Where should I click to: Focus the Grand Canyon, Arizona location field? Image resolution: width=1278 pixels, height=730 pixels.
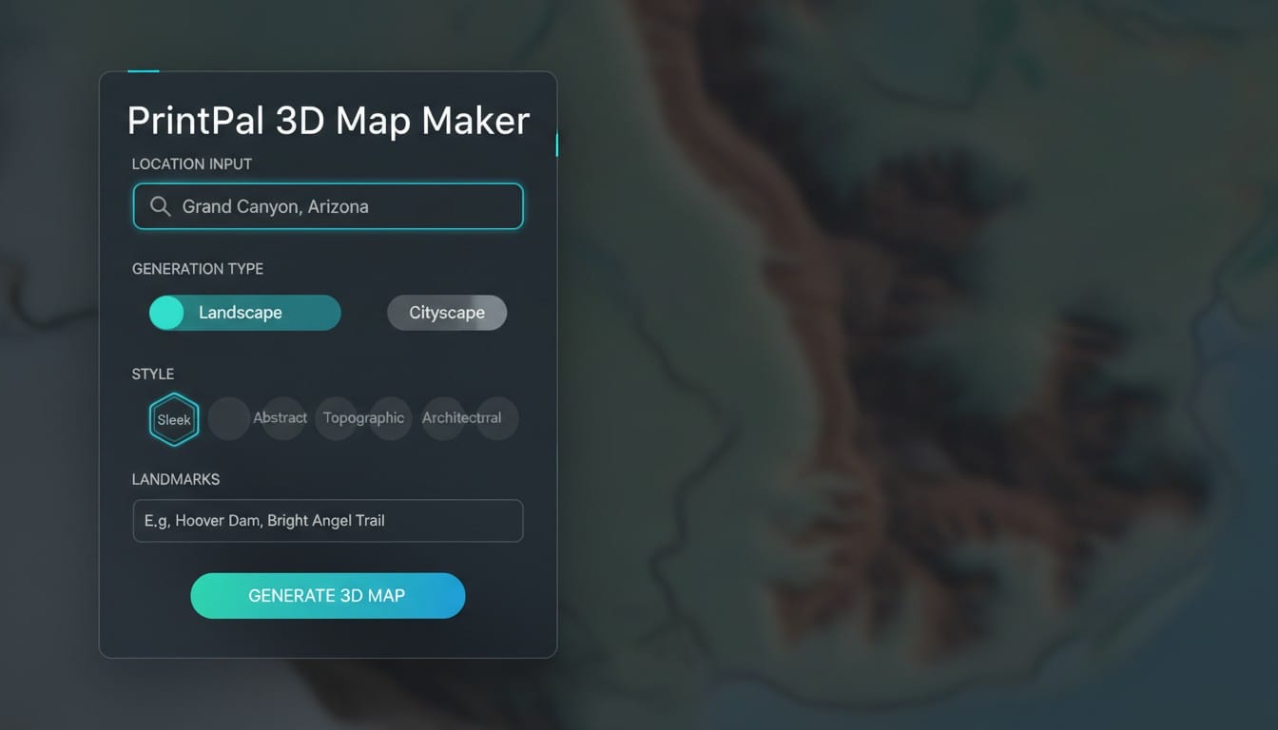(342, 206)
